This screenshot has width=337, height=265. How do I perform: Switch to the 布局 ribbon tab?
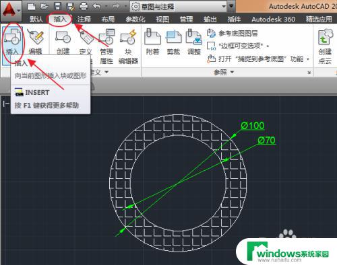[x=108, y=20]
